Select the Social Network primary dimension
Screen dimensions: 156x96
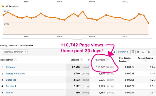[26, 45]
